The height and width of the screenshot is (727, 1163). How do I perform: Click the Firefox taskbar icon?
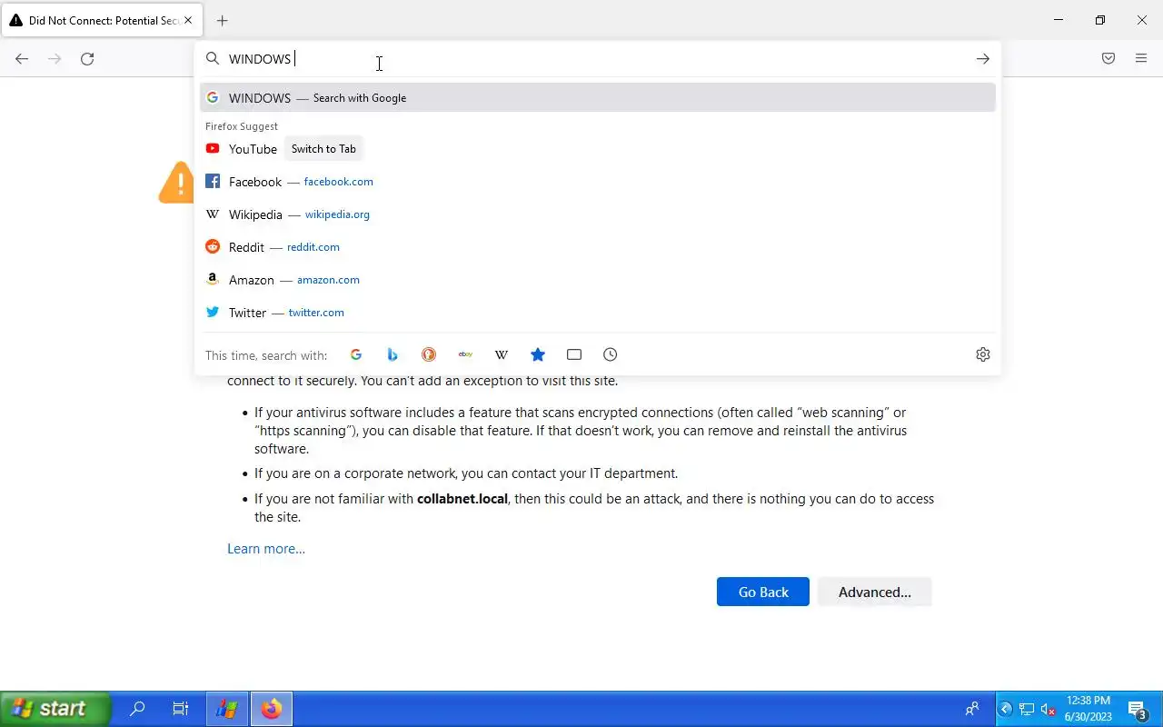coord(271,709)
